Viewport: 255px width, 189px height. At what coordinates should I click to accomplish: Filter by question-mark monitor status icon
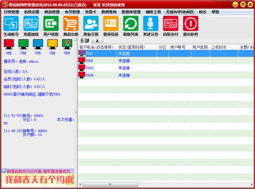tap(67, 44)
